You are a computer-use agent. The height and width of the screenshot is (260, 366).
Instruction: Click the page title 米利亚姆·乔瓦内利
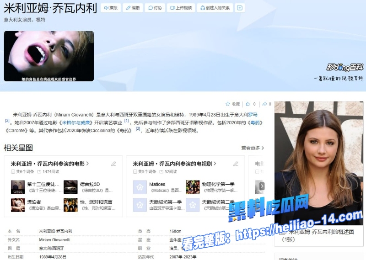[50, 8]
